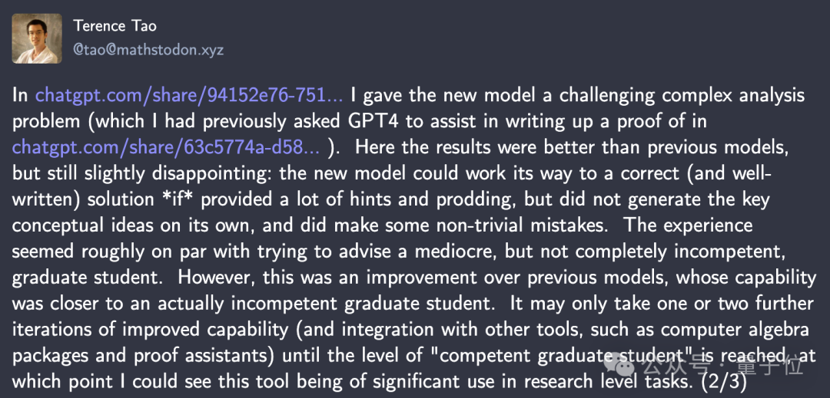This screenshot has height=398, width=830.
Task: Open Terence Tao's profile avatar photo
Action: coord(37,38)
